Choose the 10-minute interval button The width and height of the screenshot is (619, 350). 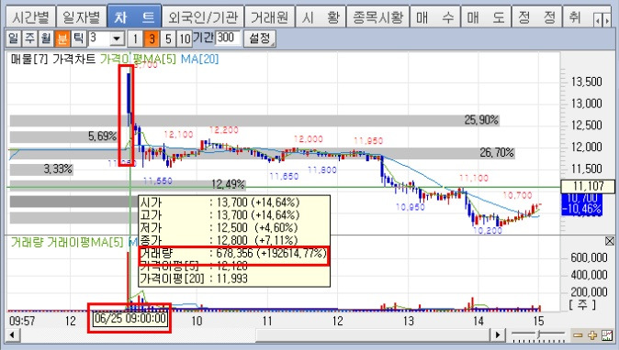(185, 38)
